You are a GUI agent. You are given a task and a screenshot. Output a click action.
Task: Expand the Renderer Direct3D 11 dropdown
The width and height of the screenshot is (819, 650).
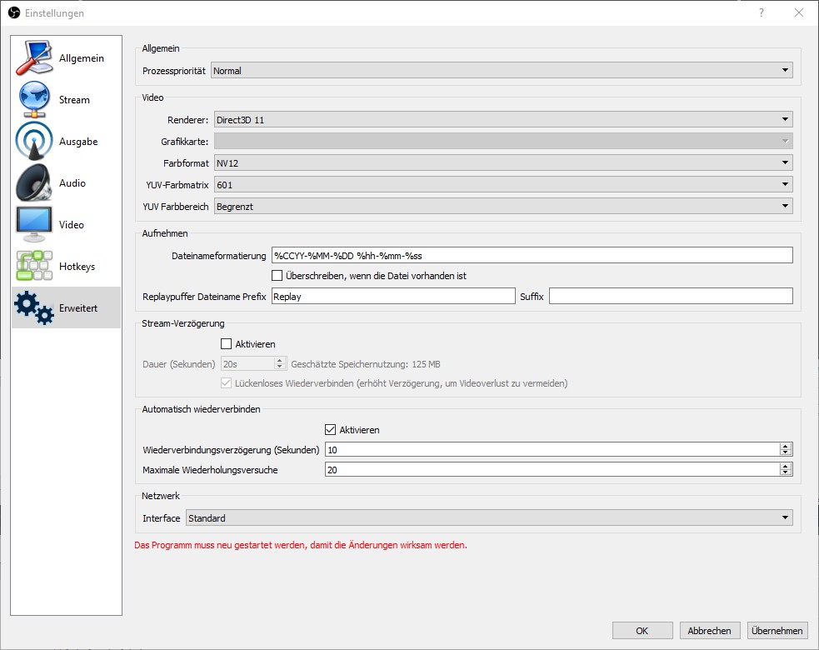pyautogui.click(x=502, y=120)
